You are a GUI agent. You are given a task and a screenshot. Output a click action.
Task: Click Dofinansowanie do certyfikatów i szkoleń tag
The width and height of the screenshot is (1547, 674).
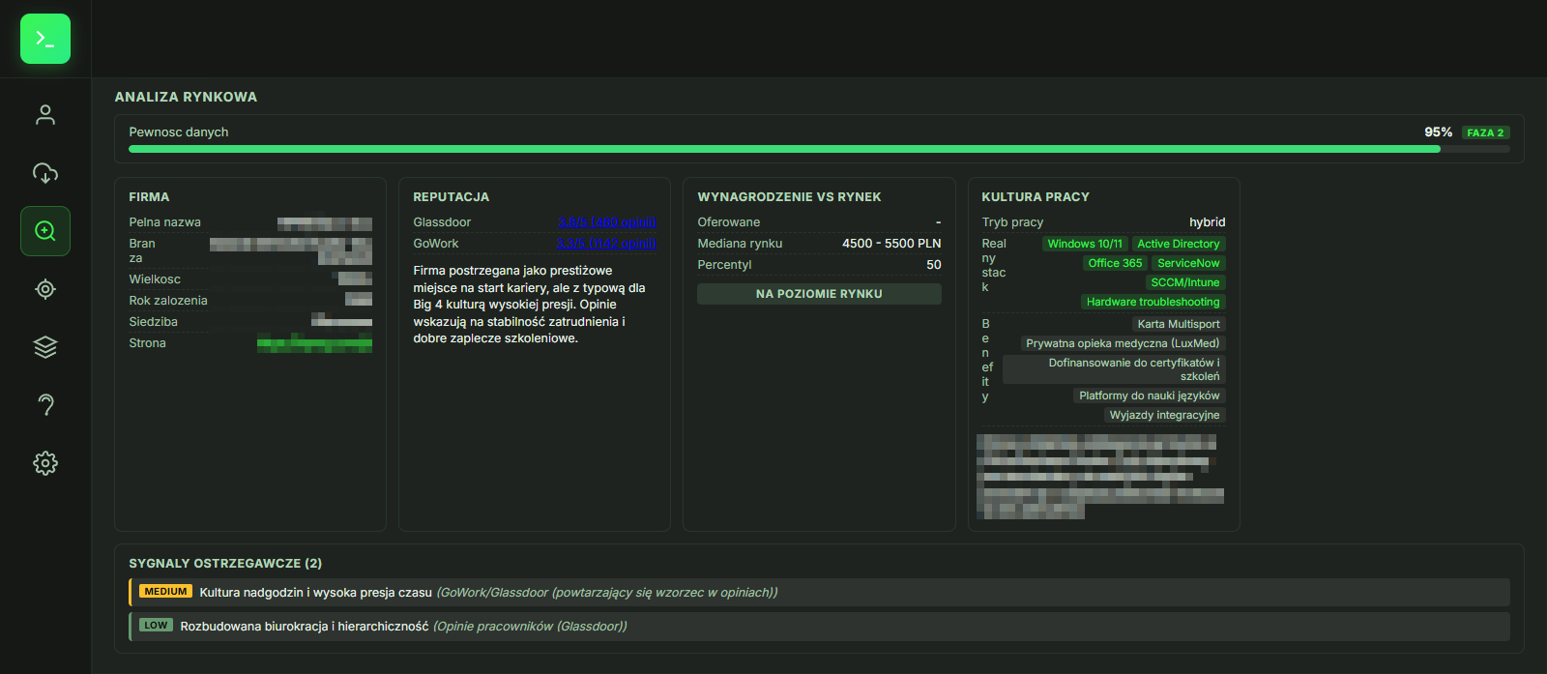click(x=1114, y=369)
